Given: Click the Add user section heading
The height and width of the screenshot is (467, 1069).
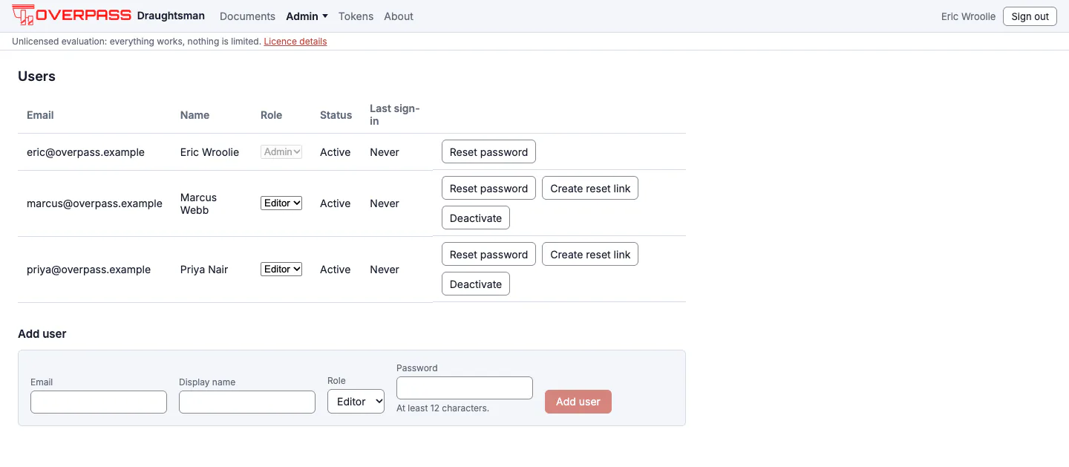Looking at the screenshot, I should point(42,334).
